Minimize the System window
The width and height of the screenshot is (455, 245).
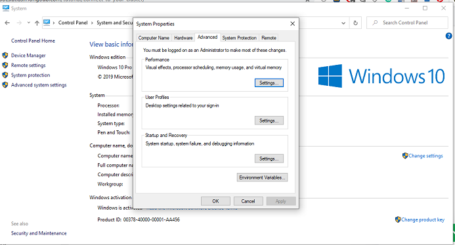coord(407,8)
